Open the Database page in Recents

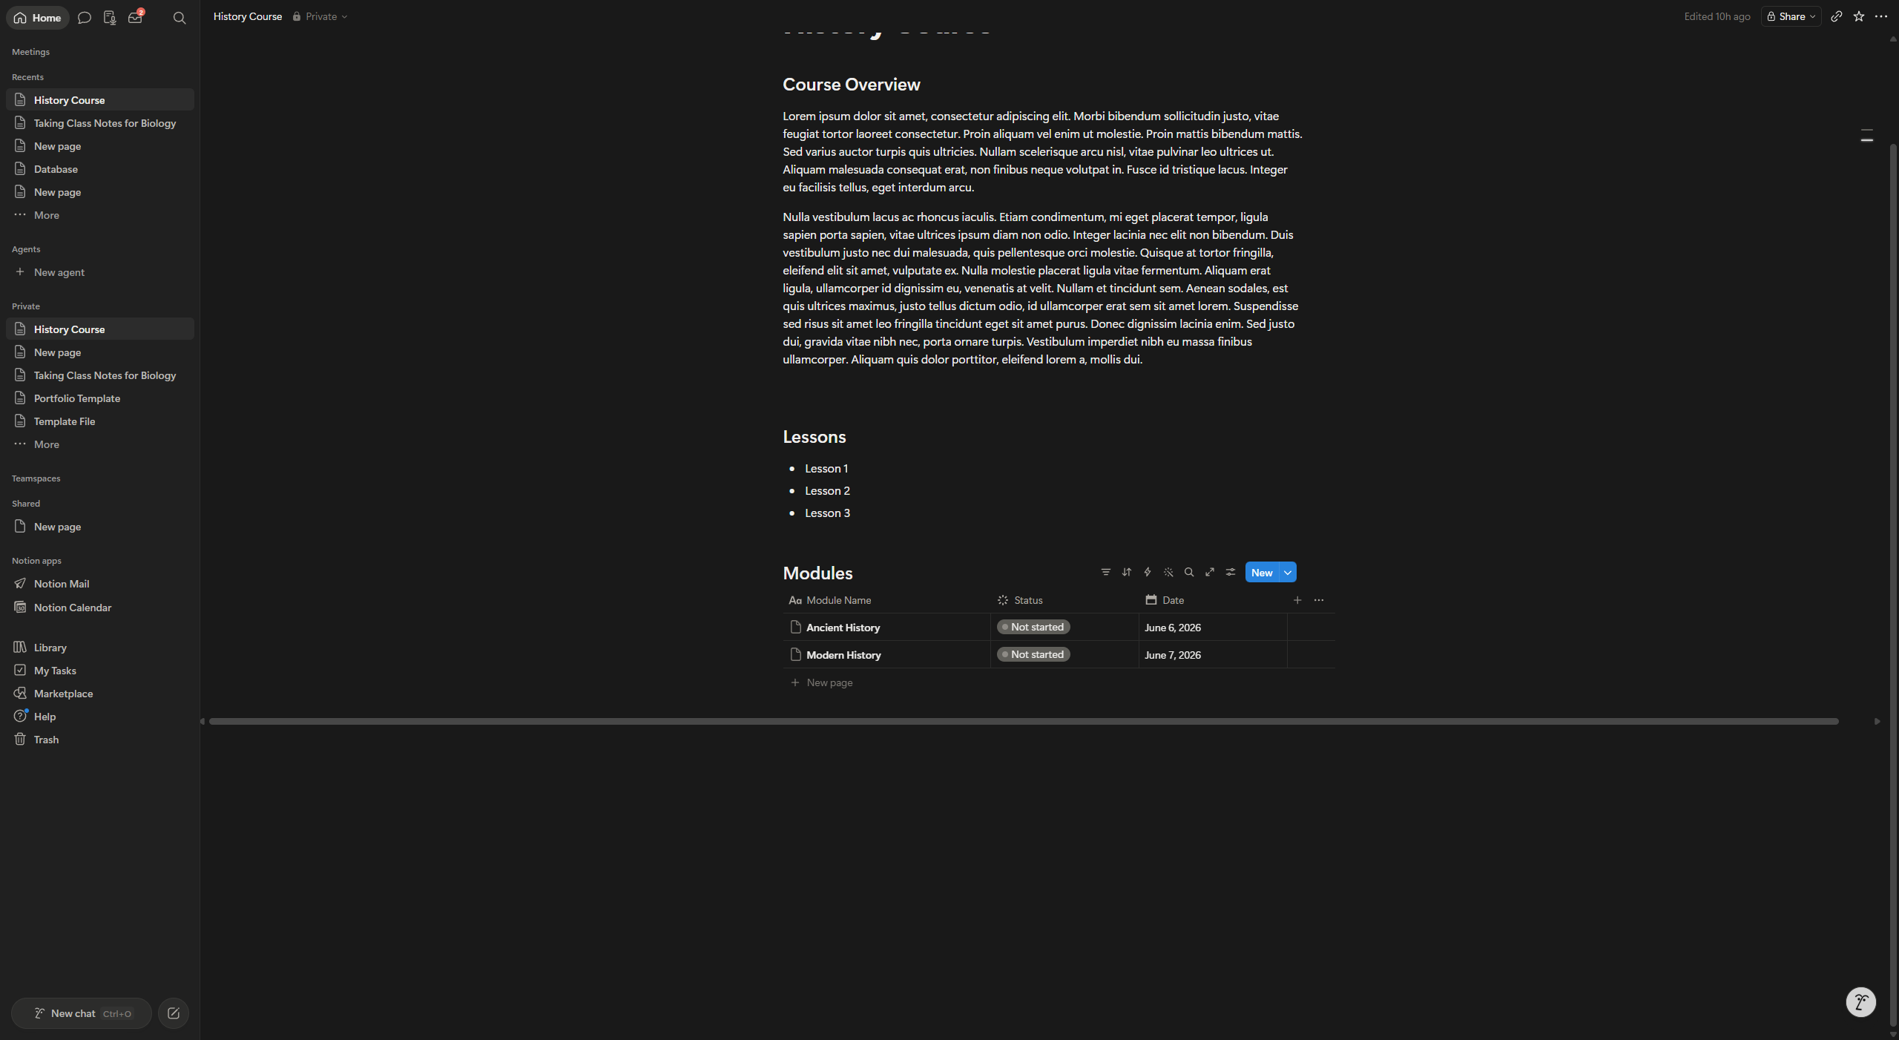click(x=100, y=169)
